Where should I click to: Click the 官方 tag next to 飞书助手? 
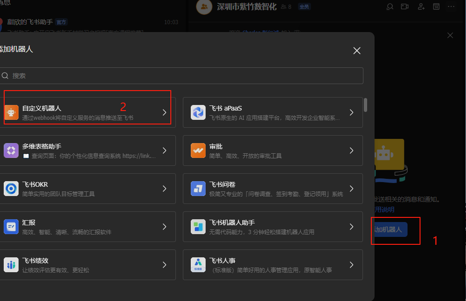click(x=61, y=22)
